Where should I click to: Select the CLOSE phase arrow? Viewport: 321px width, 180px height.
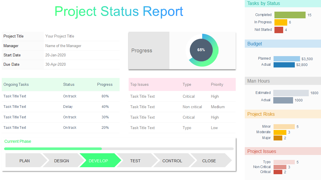pos(209,161)
